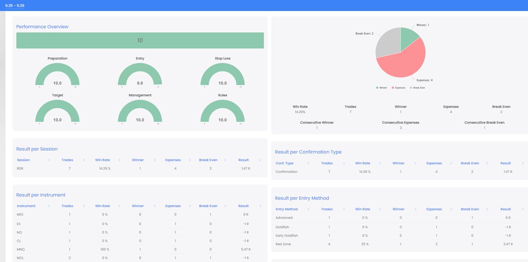The width and height of the screenshot is (528, 262).
Task: Click Win Rate sort arrows in Entry Method table
Action: 379,209
